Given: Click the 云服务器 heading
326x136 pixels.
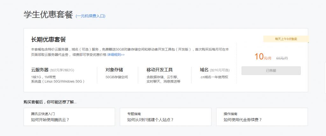Looking at the screenshot, I should point(40,70).
